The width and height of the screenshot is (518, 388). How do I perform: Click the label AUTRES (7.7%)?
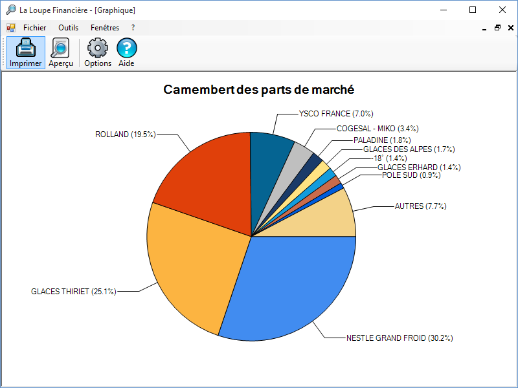[420, 206]
